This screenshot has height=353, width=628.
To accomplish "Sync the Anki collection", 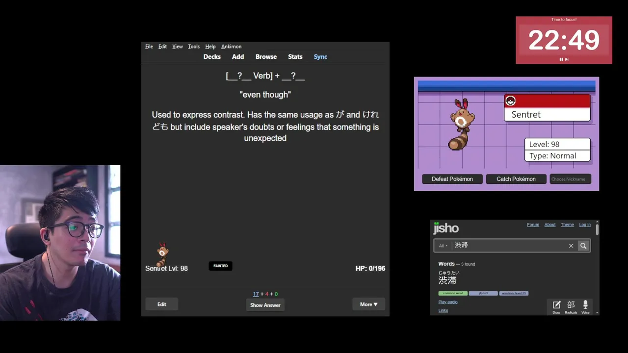I will click(x=320, y=57).
